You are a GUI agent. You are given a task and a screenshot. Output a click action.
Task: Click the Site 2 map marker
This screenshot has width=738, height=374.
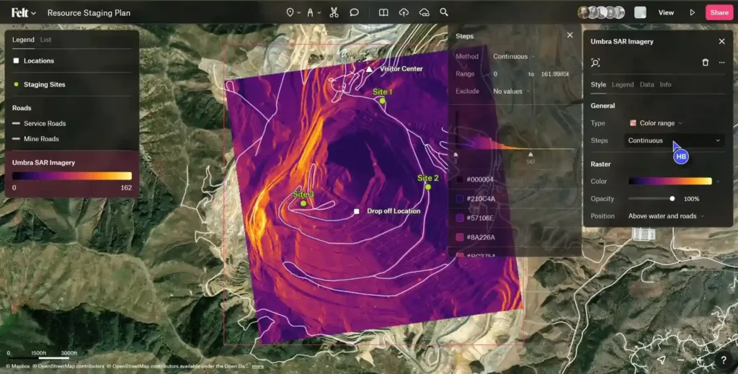coord(428,187)
